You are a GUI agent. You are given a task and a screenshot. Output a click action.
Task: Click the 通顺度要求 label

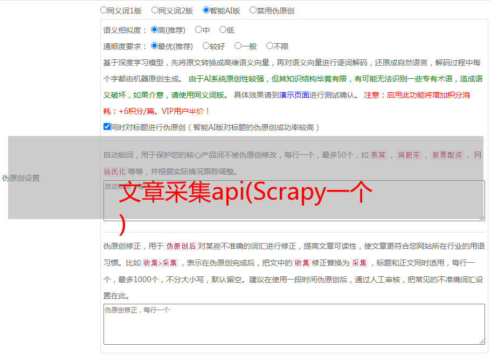[125, 47]
